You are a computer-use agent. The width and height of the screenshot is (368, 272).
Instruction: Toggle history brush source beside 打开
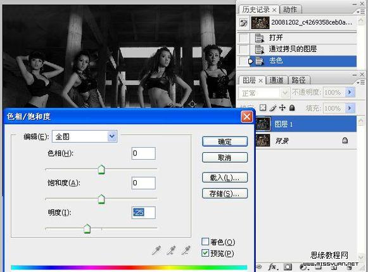[x=244, y=37]
